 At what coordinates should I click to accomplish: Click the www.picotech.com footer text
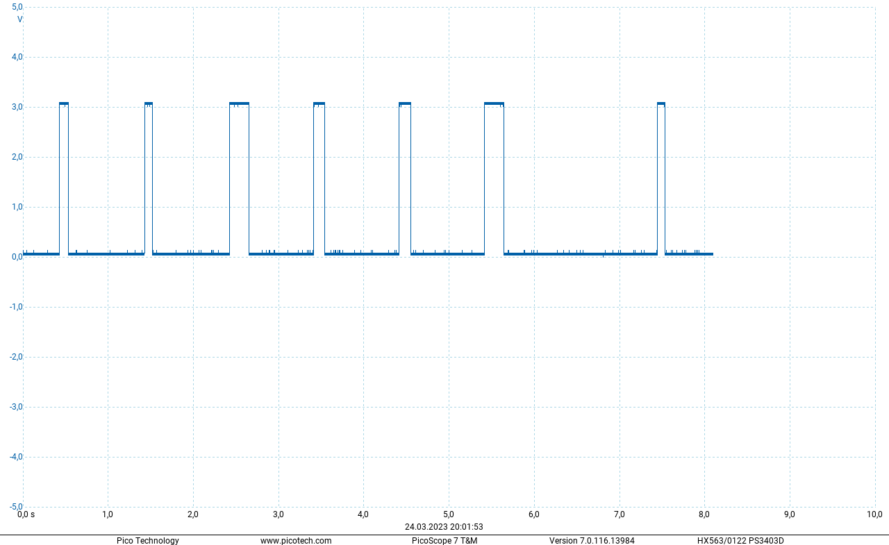pos(296,541)
